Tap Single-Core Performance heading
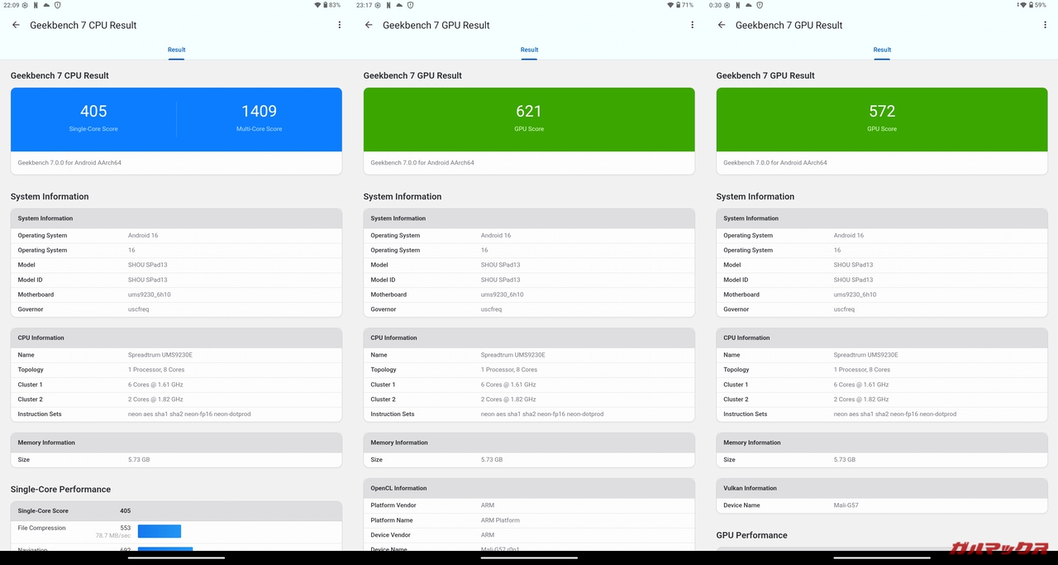The height and width of the screenshot is (565, 1058). pos(60,489)
